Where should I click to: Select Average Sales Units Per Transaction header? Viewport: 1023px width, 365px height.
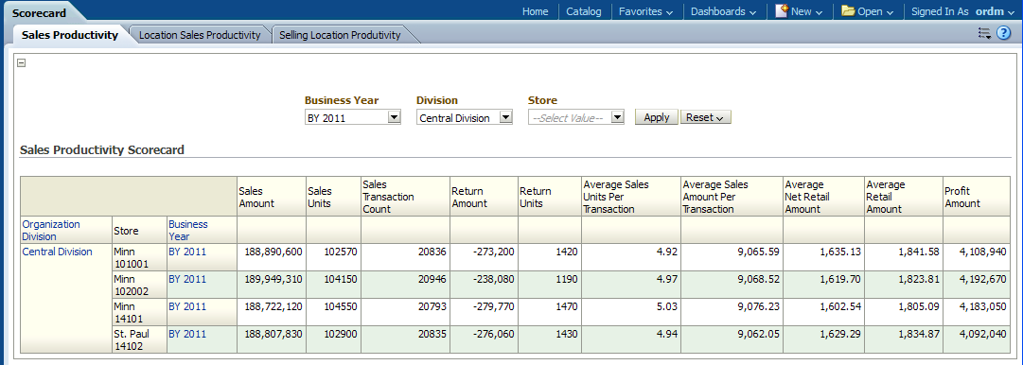[x=630, y=197]
